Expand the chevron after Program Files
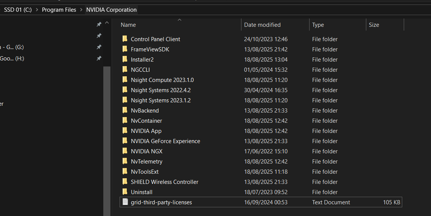 (81, 10)
